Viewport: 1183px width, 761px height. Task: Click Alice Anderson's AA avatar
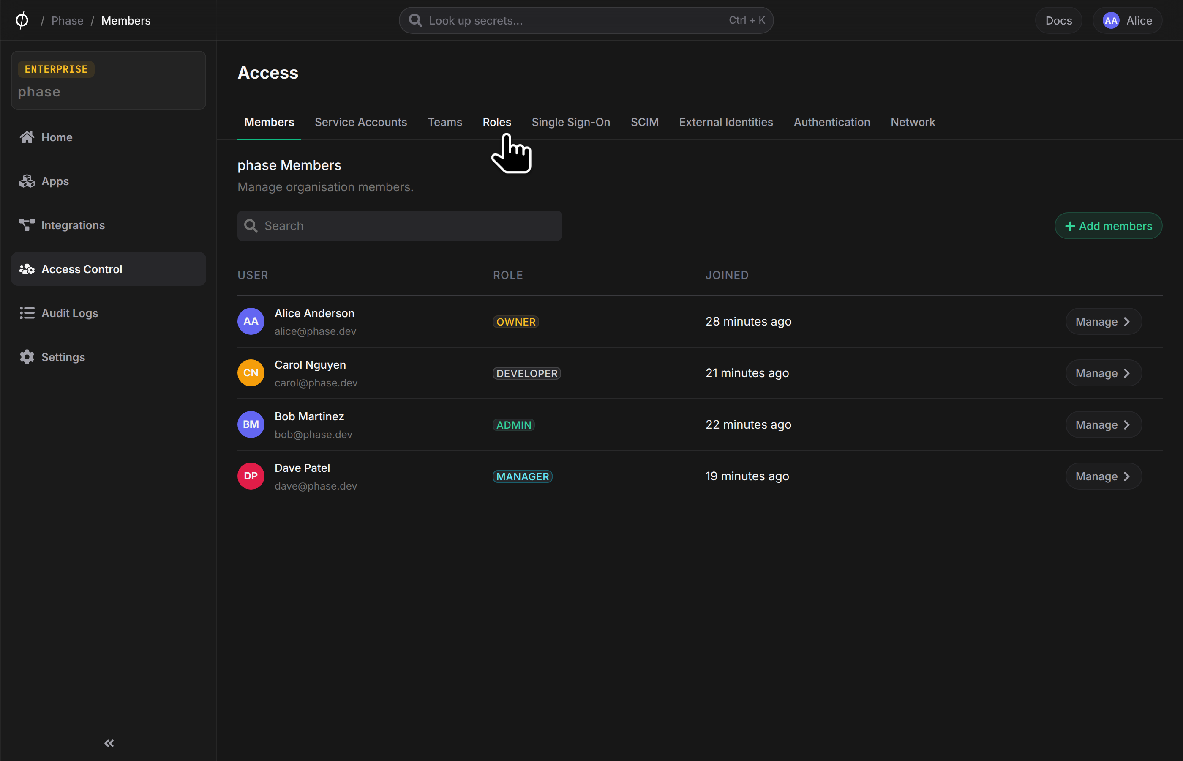[251, 321]
